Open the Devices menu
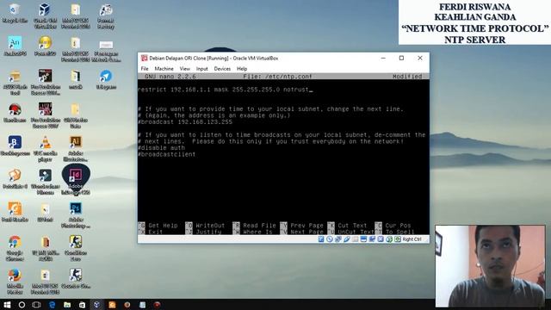The image size is (551, 310). 222,69
